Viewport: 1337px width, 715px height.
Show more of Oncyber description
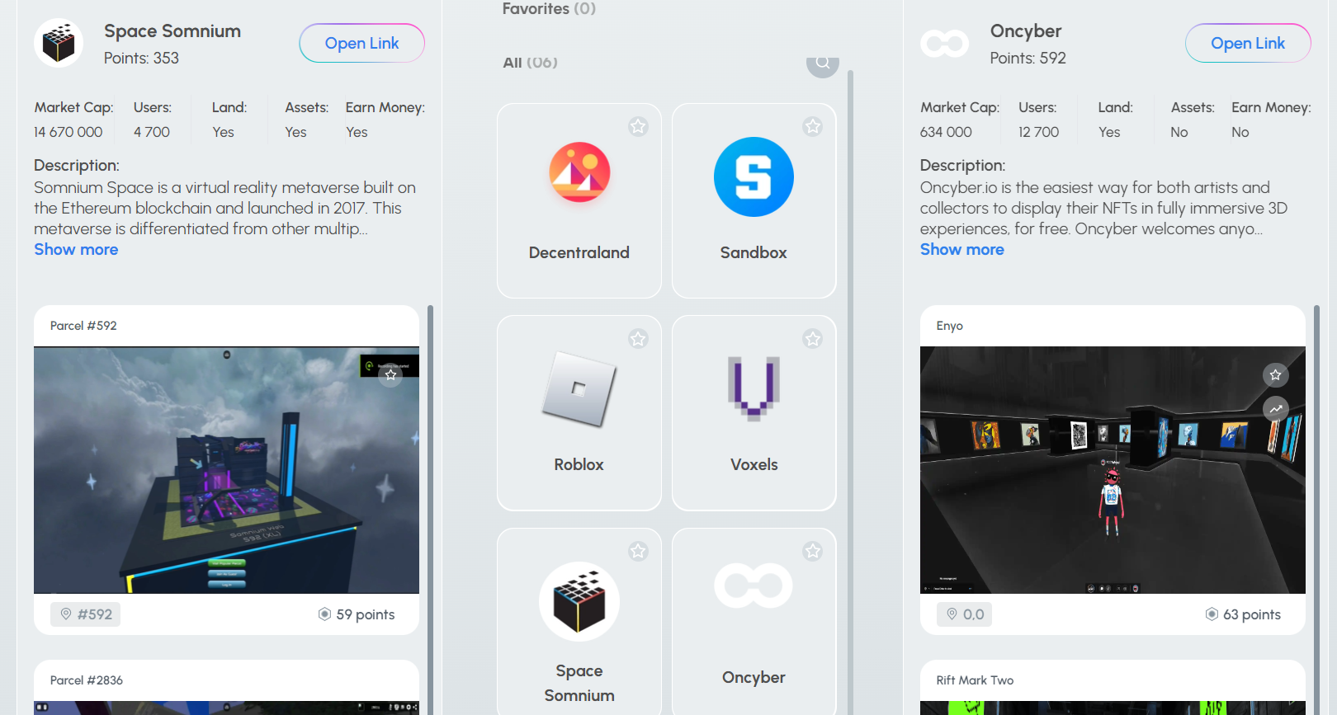point(962,249)
